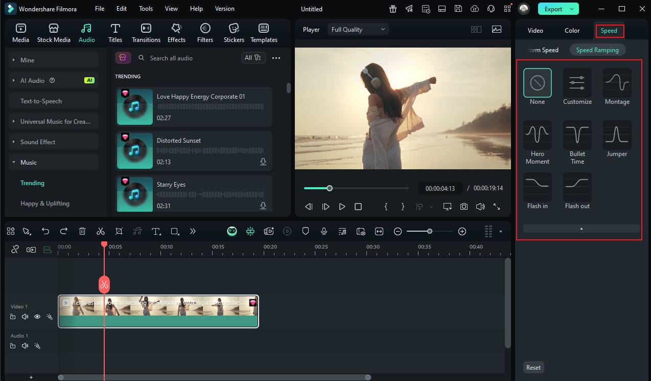
Task: Mute the Video 1 track
Action: tap(25, 317)
